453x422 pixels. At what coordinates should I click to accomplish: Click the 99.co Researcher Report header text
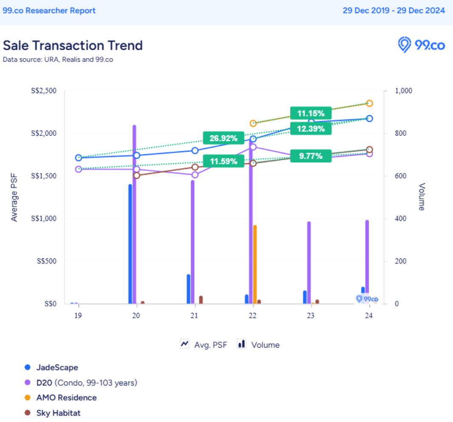point(49,11)
